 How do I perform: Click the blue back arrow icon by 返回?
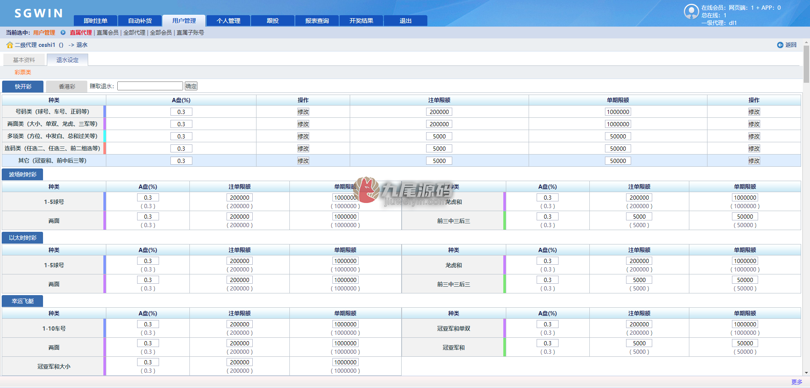(780, 45)
